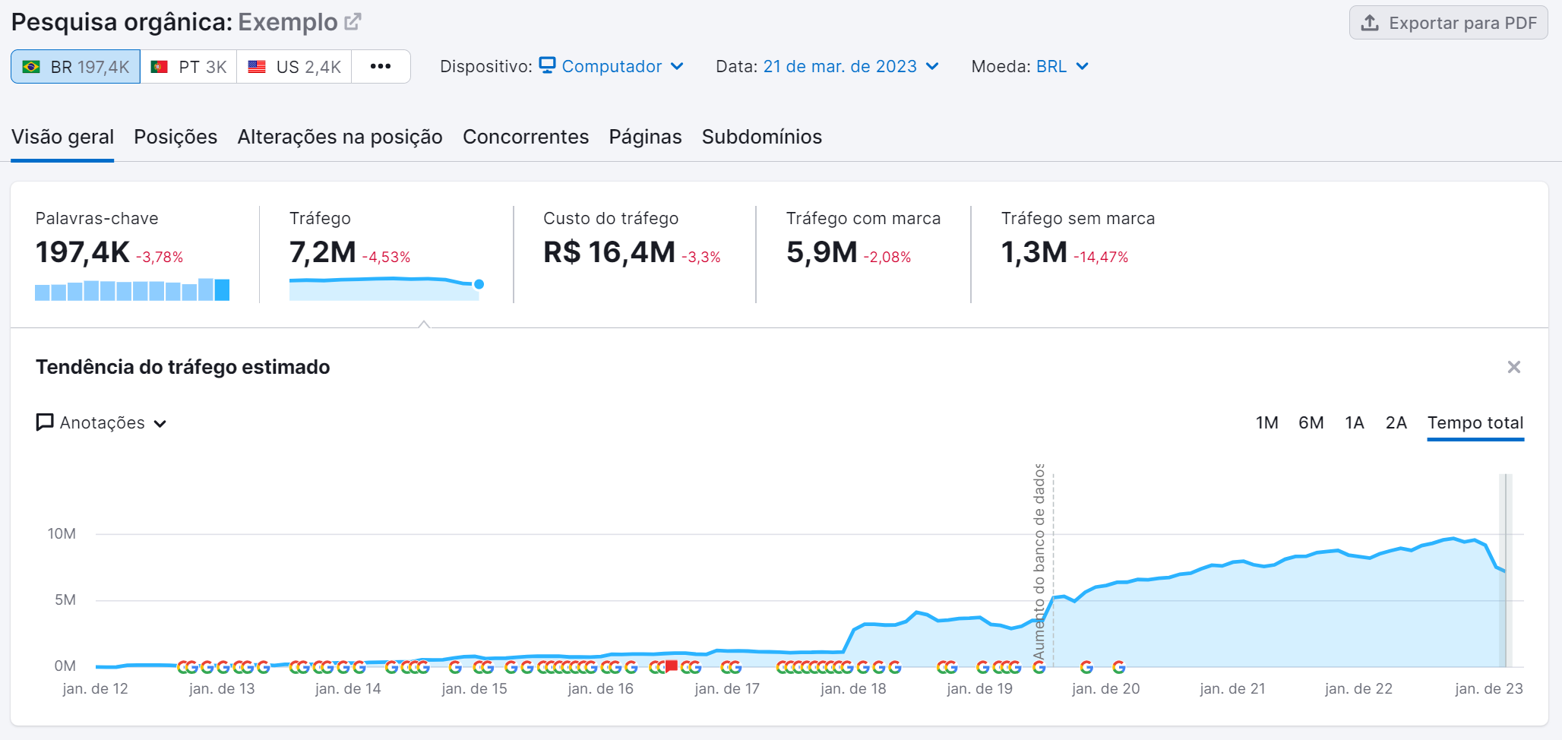This screenshot has height=740, width=1562.
Task: Click the export upload icon in Exportar para PDF
Action: (x=1370, y=23)
